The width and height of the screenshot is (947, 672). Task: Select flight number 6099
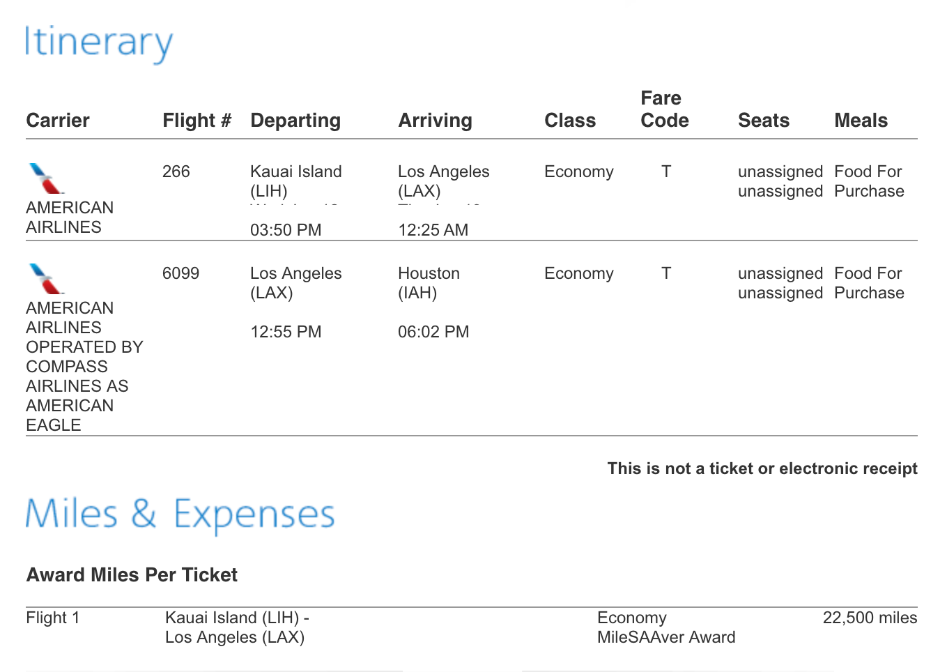(180, 273)
